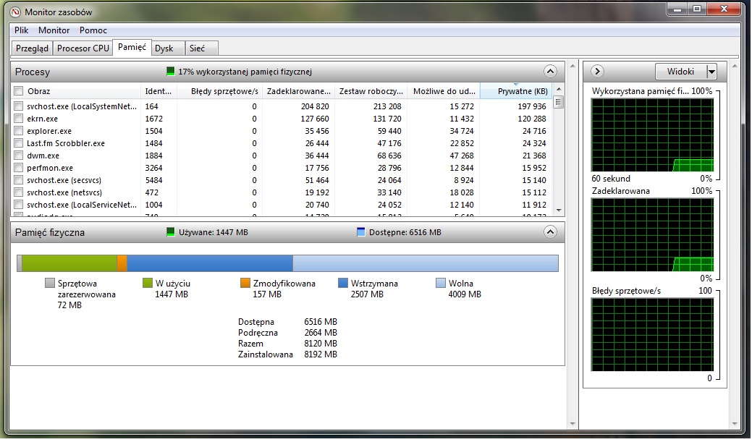
Task: Check the svchost.exe (netsvcs) checkbox
Action: (19, 192)
